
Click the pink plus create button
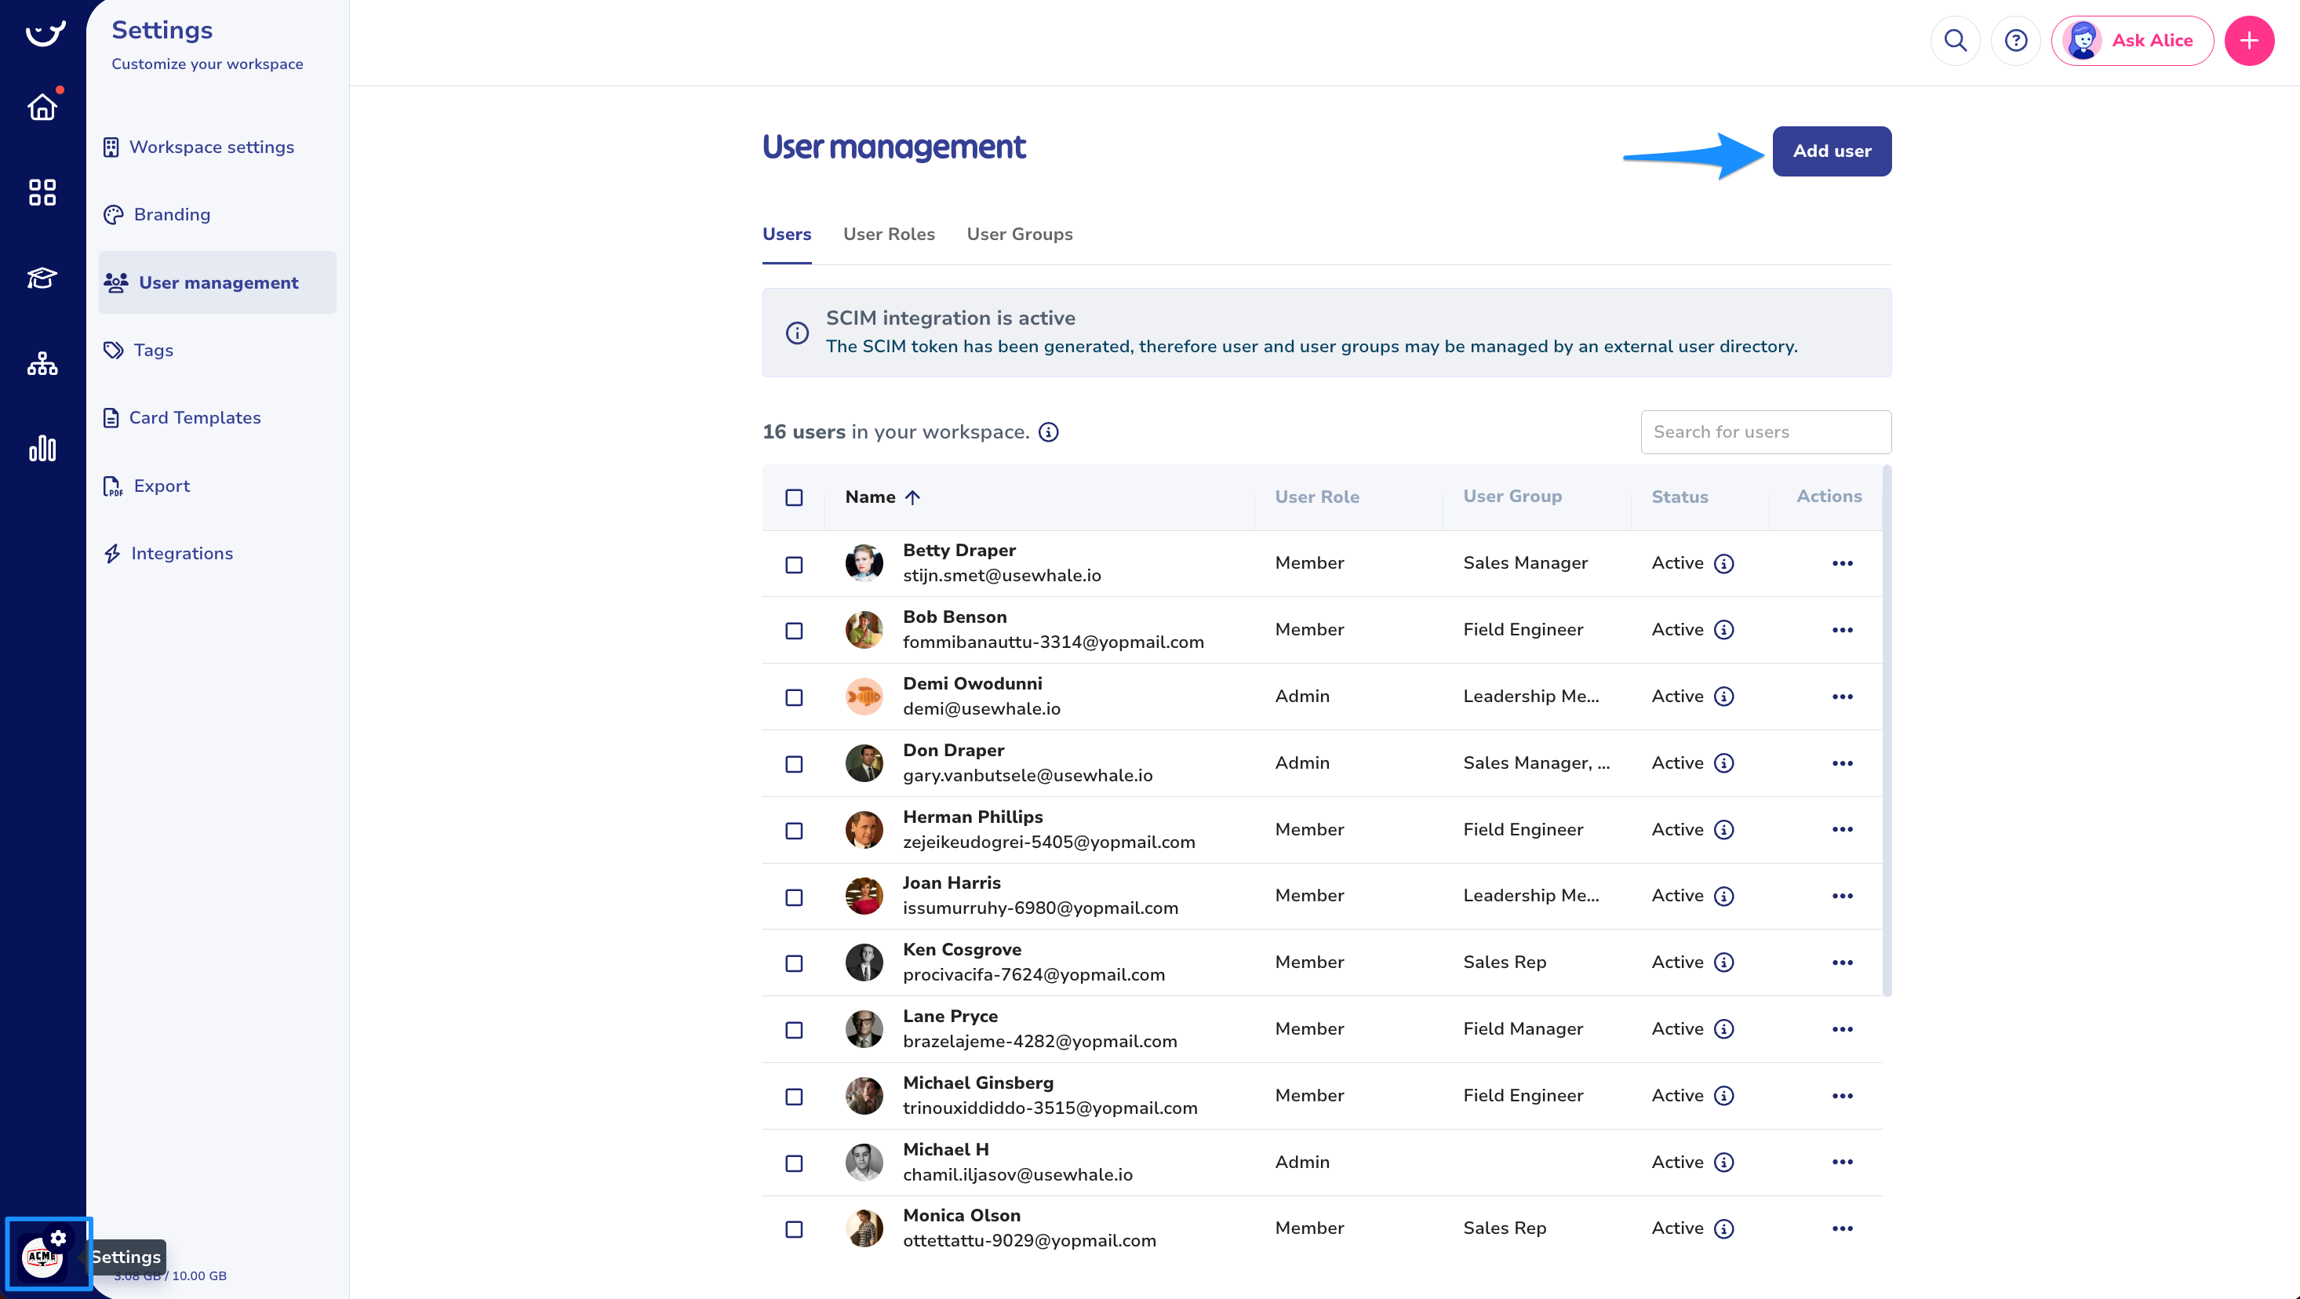pos(2248,40)
